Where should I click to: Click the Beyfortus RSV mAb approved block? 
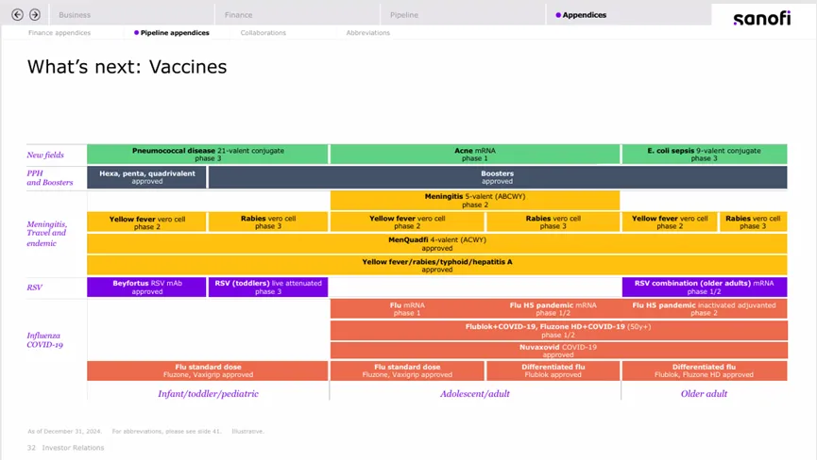[146, 287]
